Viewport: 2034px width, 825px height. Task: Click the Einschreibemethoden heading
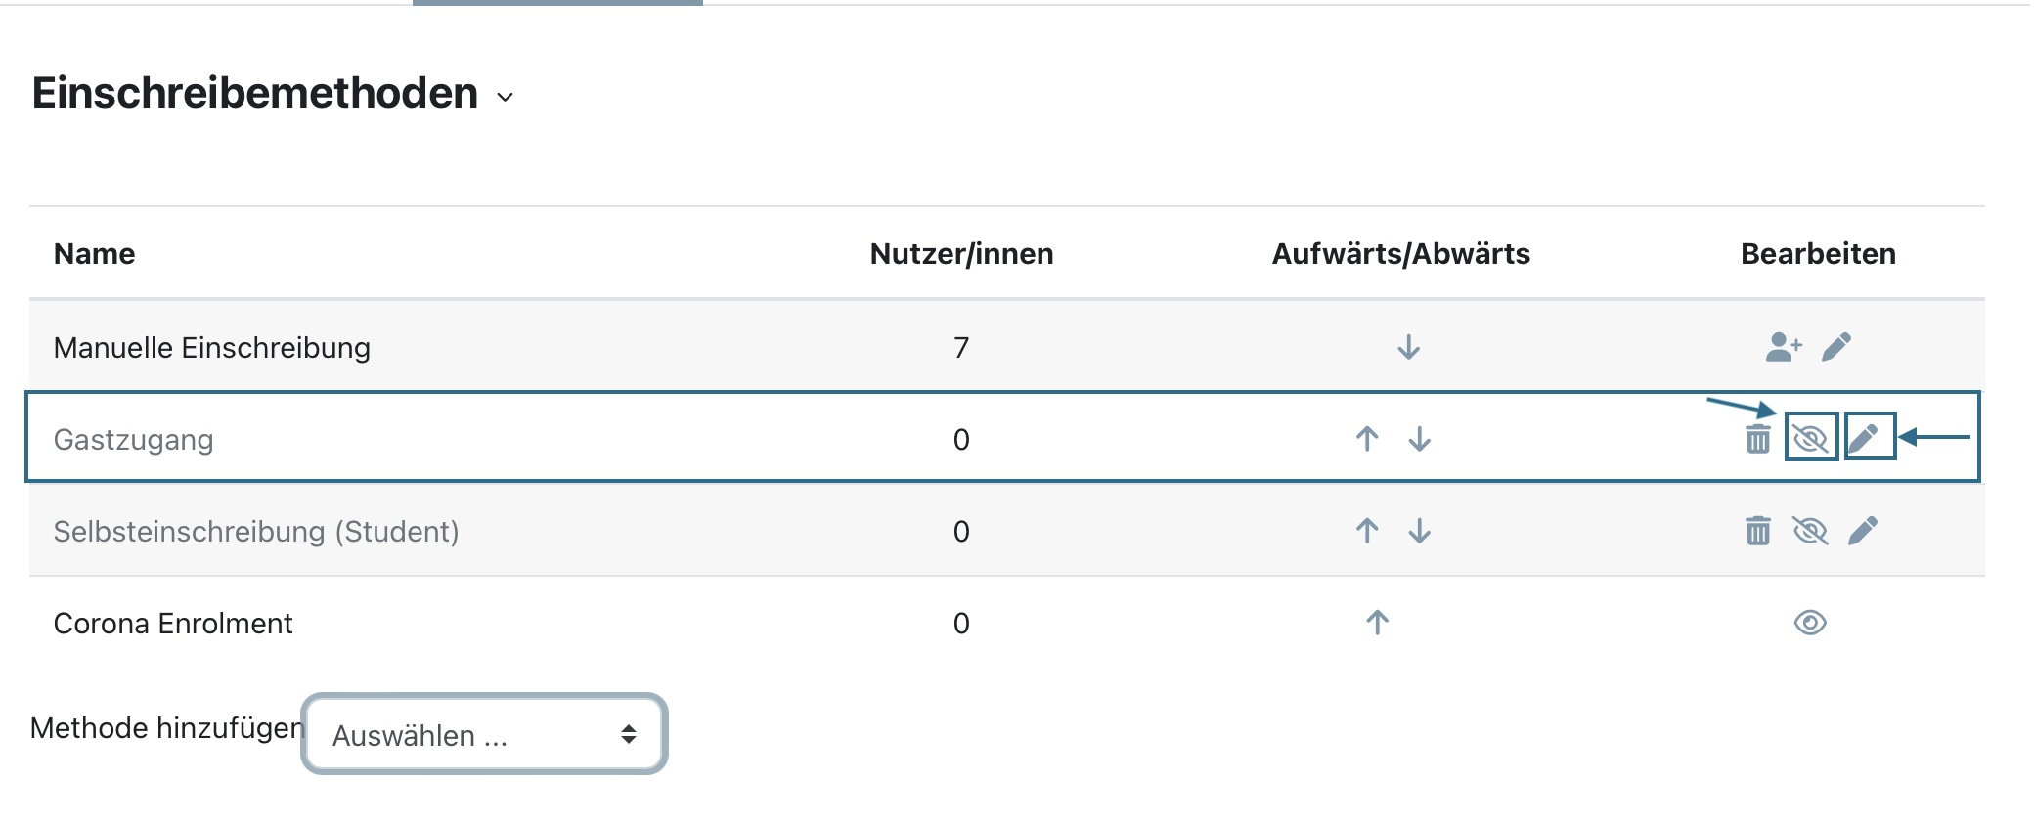[x=255, y=94]
